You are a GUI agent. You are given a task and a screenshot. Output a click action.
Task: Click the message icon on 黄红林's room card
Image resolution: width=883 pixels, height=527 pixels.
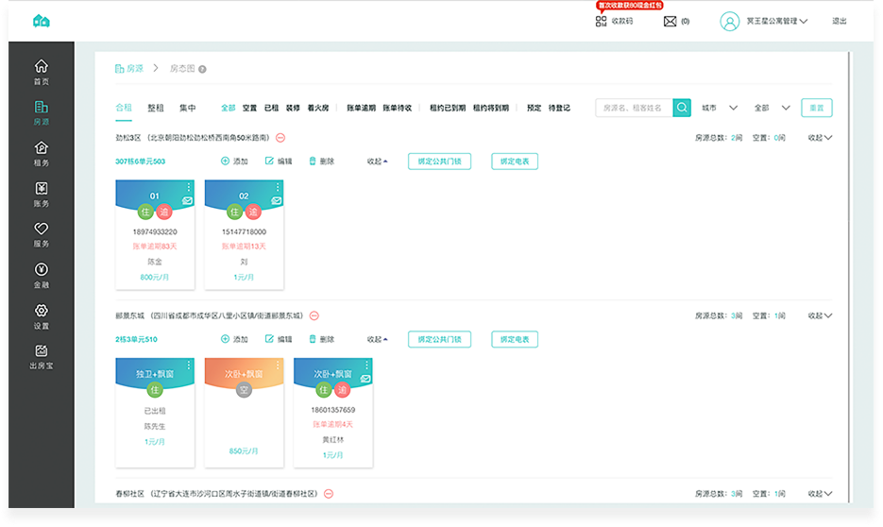pyautogui.click(x=365, y=379)
